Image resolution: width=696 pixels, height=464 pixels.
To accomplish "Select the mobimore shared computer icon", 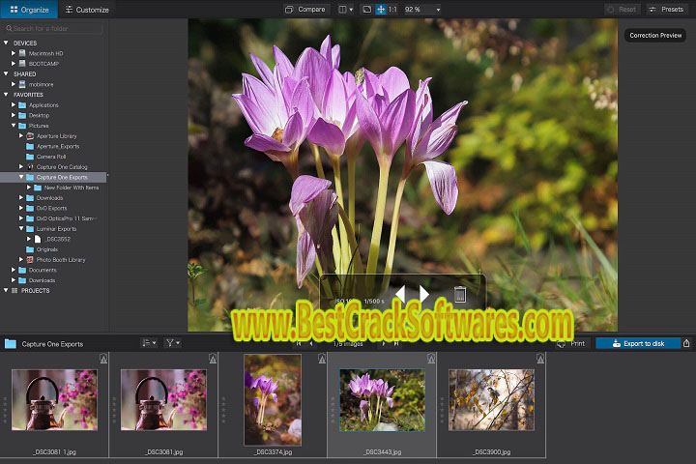I will [x=22, y=84].
